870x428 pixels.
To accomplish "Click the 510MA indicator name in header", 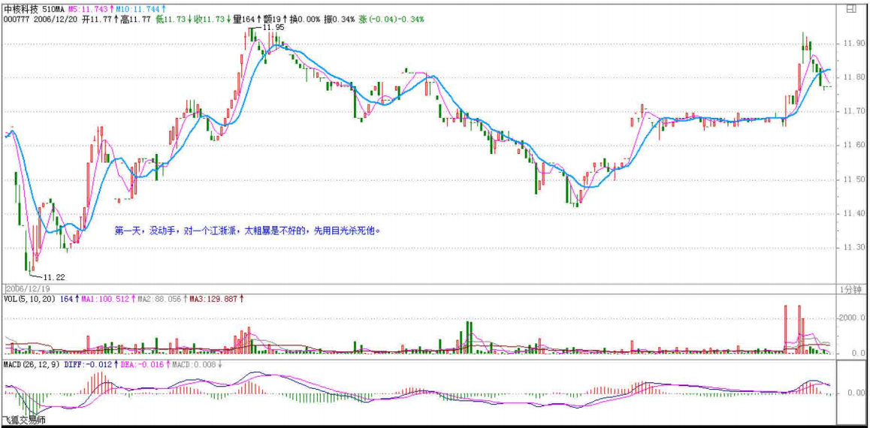I will (54, 8).
